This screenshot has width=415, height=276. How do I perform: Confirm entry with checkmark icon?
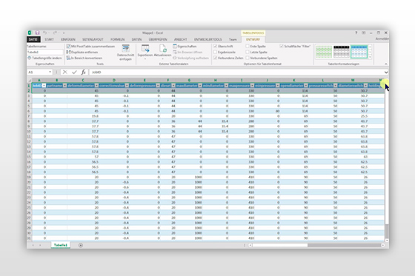click(74, 72)
